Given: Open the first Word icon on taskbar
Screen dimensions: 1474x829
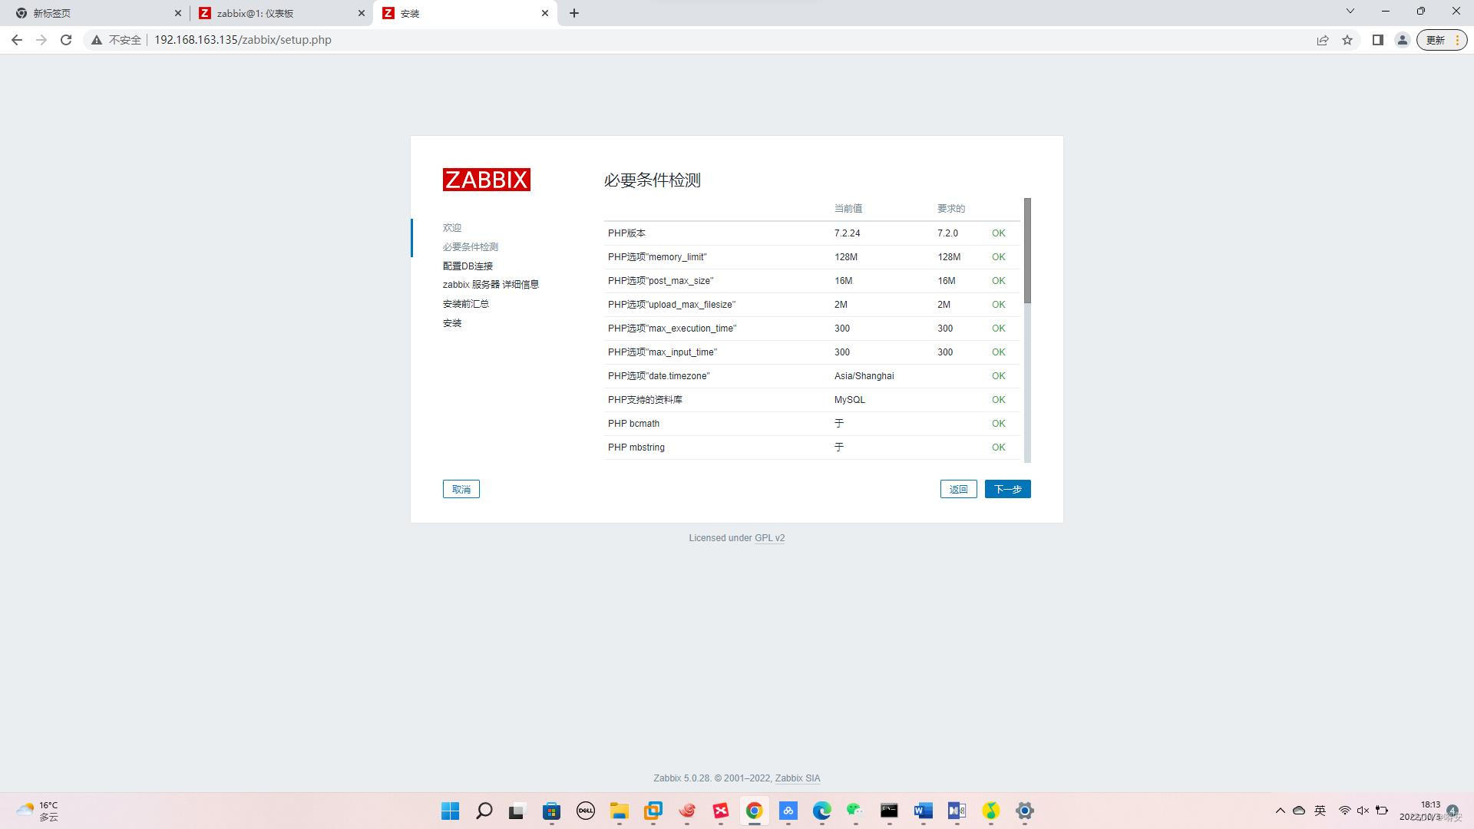Looking at the screenshot, I should (x=923, y=811).
